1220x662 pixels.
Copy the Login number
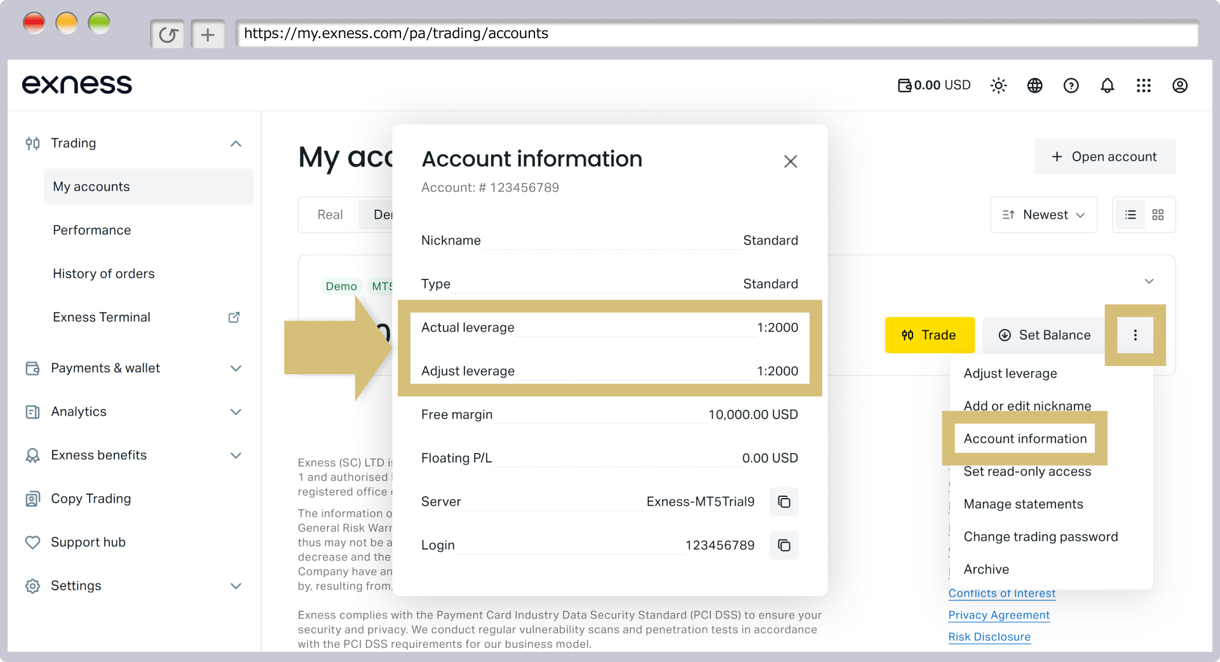[784, 545]
